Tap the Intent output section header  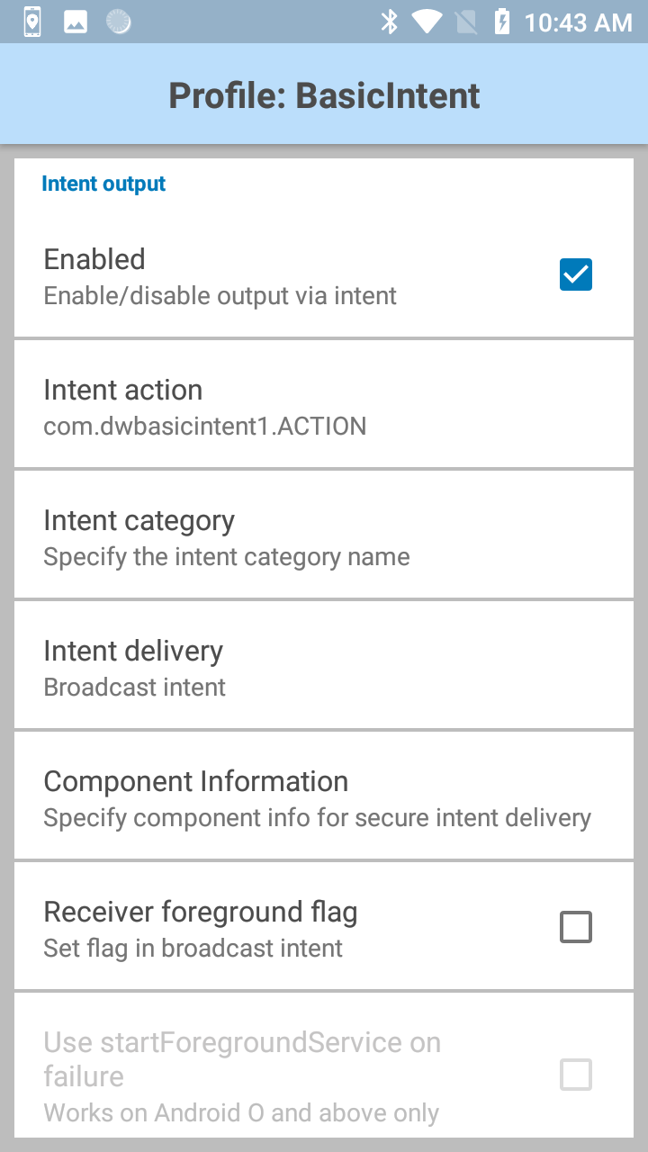tap(103, 184)
